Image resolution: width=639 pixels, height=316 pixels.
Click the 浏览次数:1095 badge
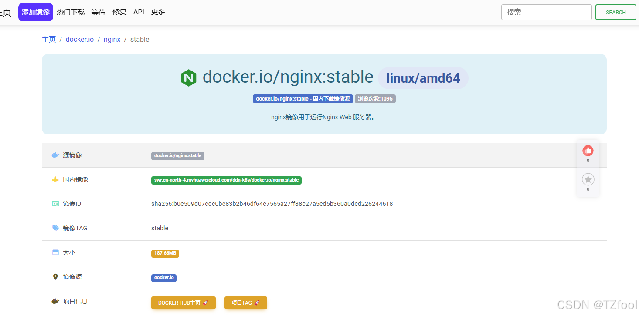(x=375, y=99)
